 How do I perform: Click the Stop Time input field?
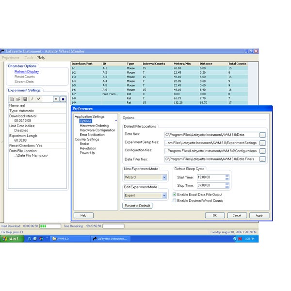tap(211, 185)
